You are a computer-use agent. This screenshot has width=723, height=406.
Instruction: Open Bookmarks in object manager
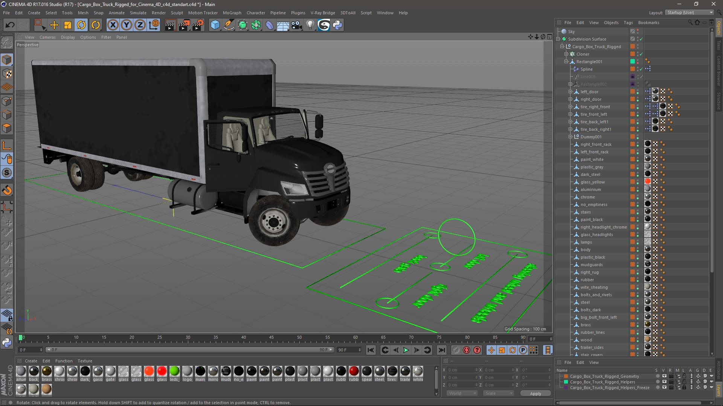648,23
